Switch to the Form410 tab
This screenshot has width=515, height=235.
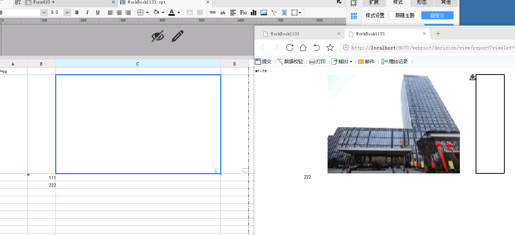(43, 2)
